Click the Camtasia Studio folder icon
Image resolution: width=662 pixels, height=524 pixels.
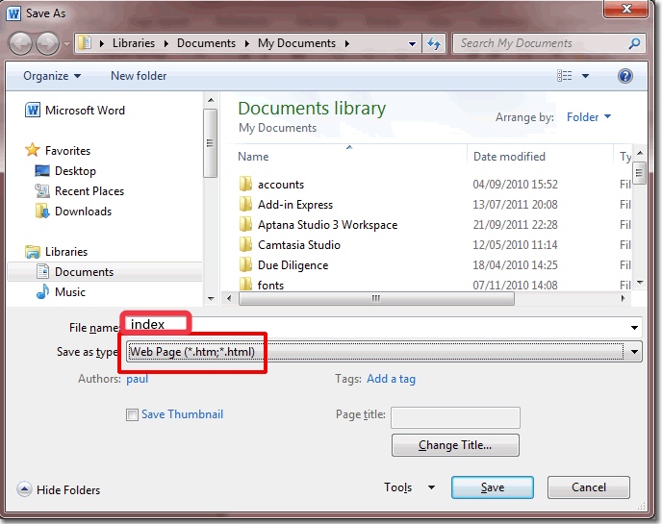click(x=245, y=245)
